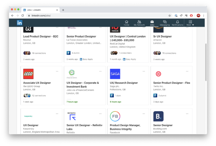Open Kaspersky UX Designer job title
Screen dimensions: 216x146
[x=31, y=125]
